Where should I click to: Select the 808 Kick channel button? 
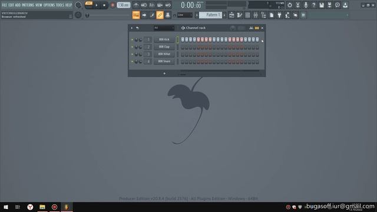pyautogui.click(x=164, y=39)
